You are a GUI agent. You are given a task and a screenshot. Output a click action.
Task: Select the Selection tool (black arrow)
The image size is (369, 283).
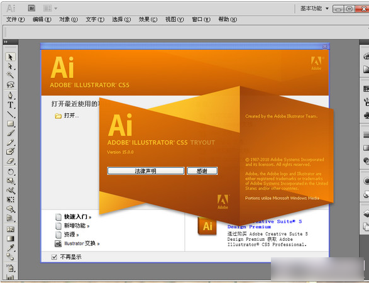[x=10, y=57]
